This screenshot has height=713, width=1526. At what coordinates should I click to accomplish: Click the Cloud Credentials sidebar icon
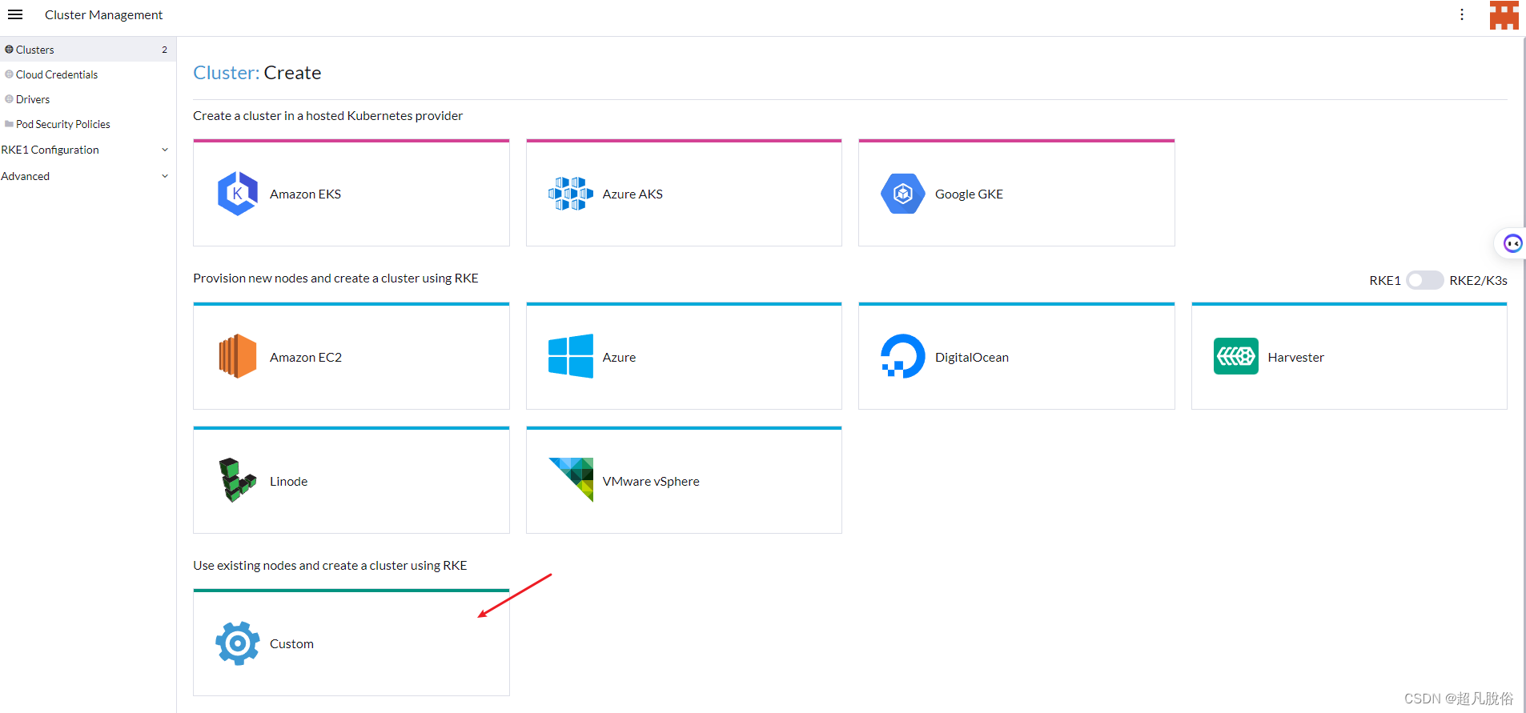pyautogui.click(x=9, y=74)
